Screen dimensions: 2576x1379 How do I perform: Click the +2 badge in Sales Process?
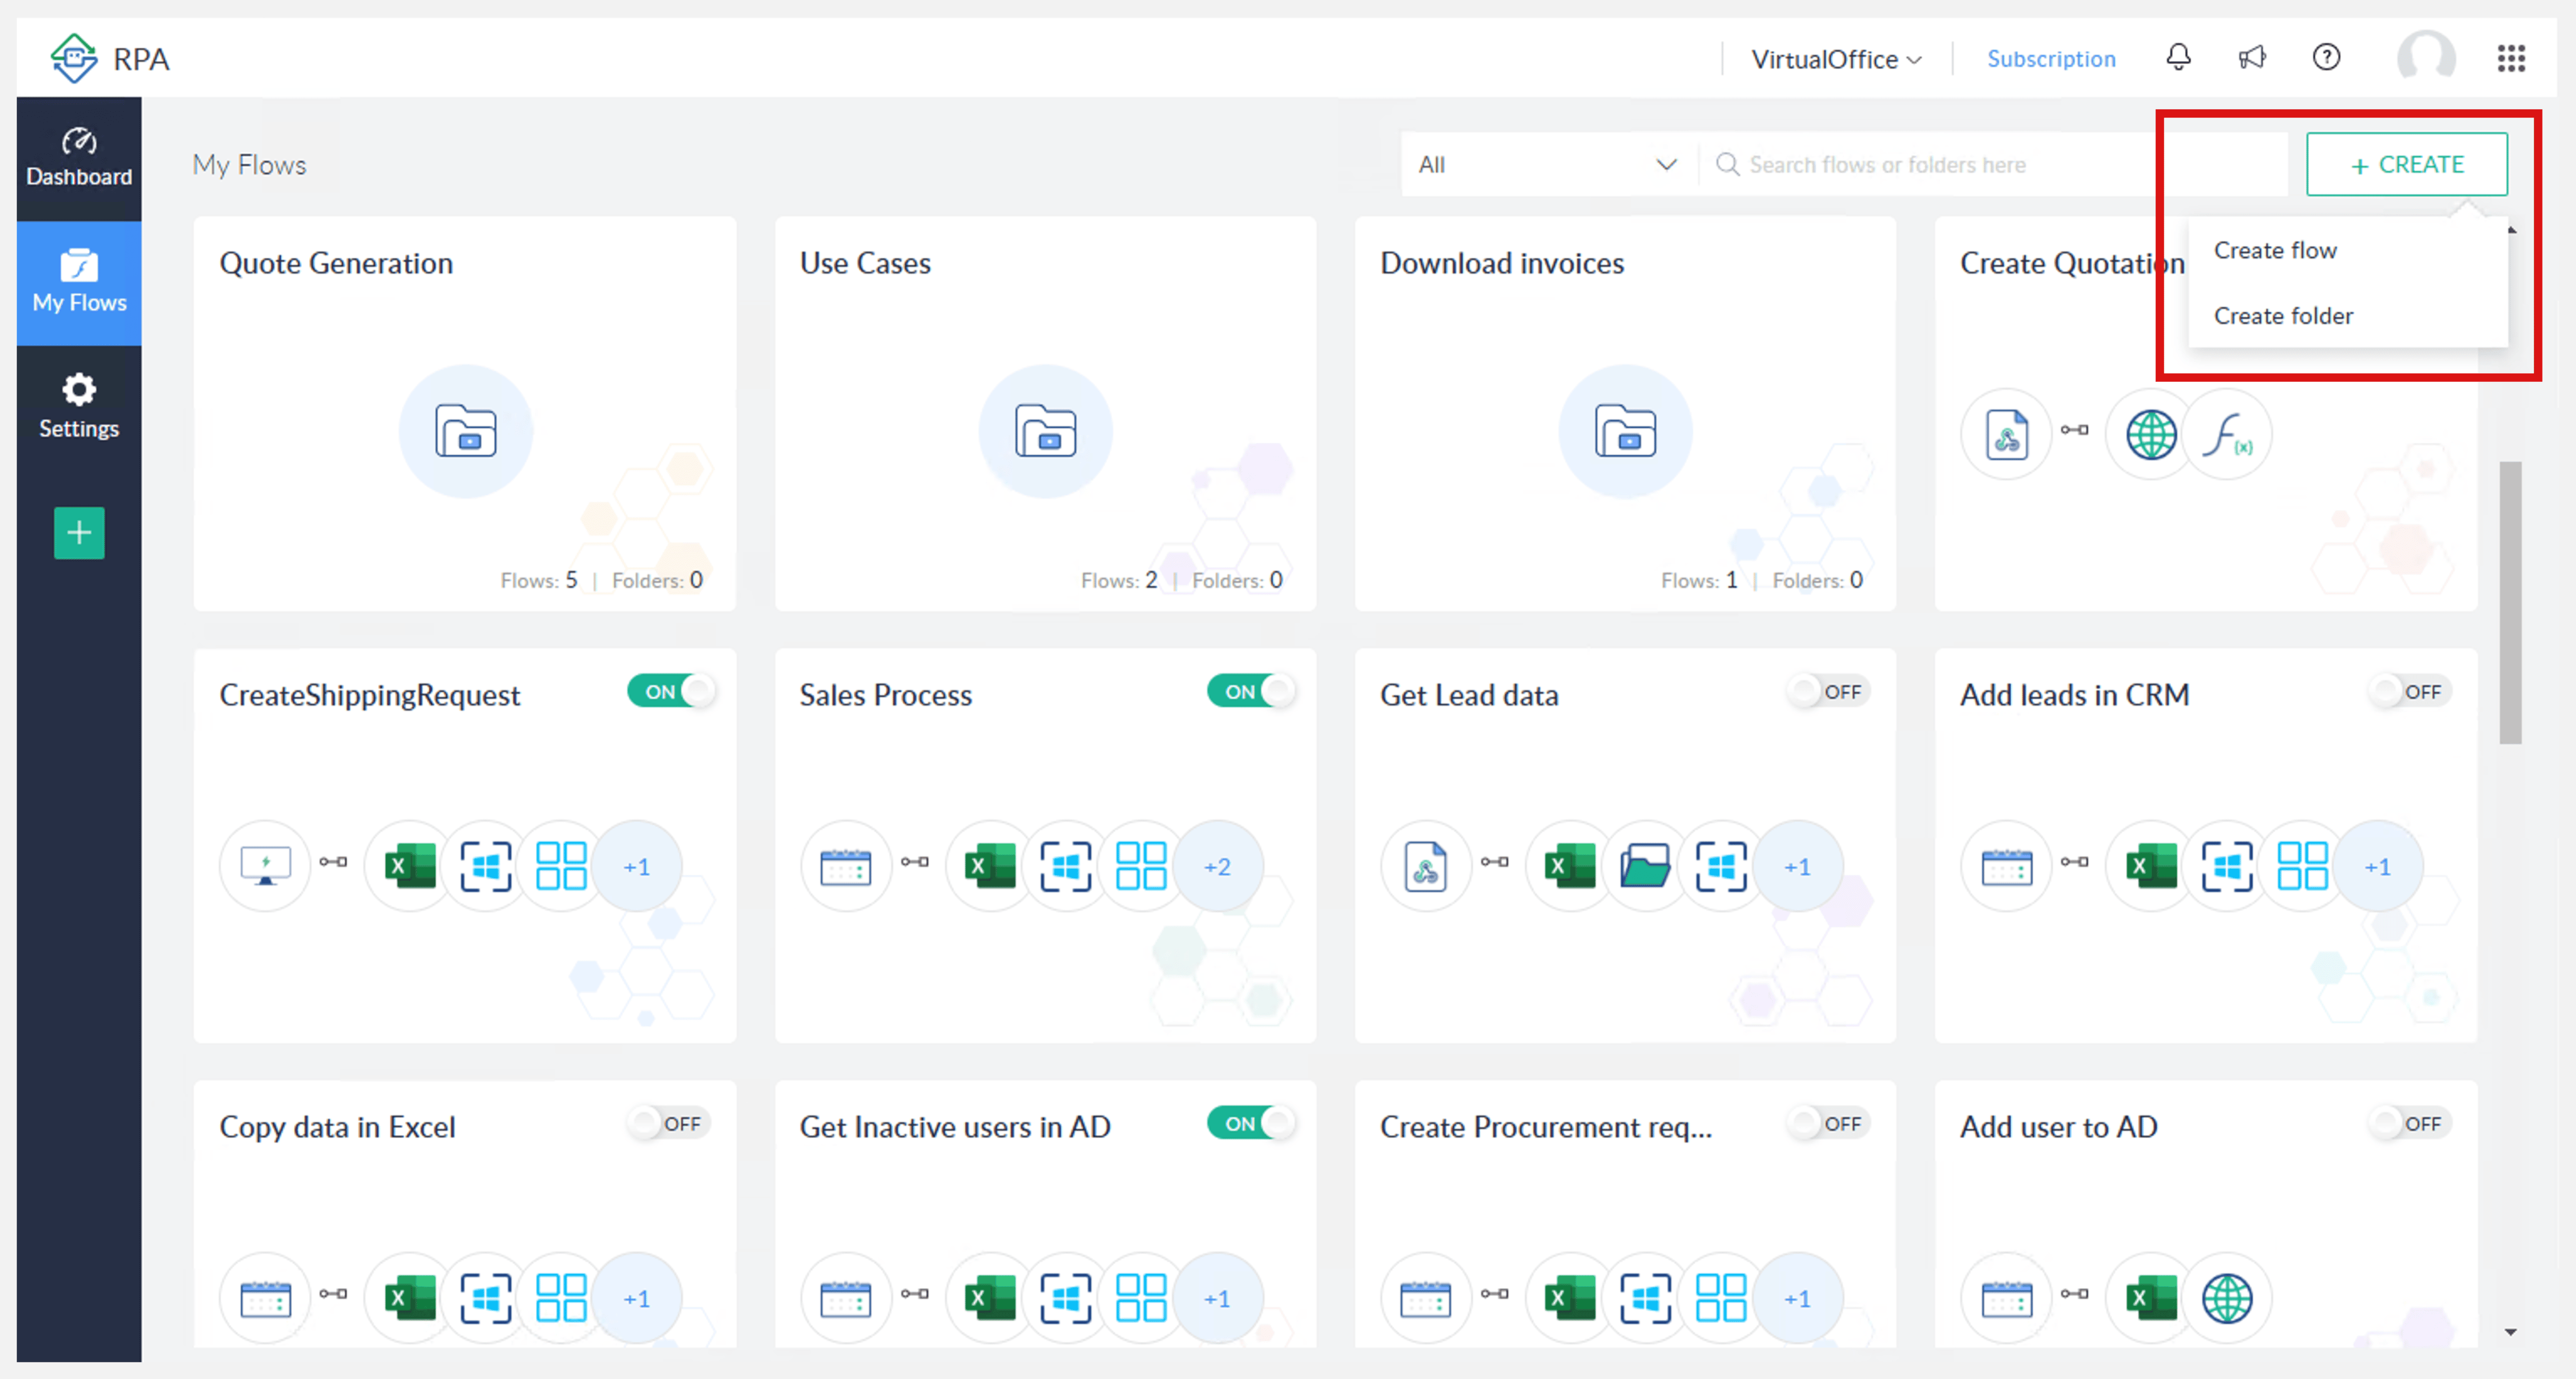(1217, 866)
